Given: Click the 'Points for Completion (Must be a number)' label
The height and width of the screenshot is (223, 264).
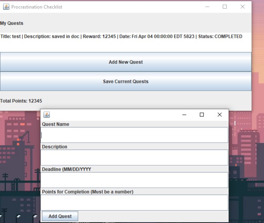Looking at the screenshot, I should pyautogui.click(x=88, y=192).
